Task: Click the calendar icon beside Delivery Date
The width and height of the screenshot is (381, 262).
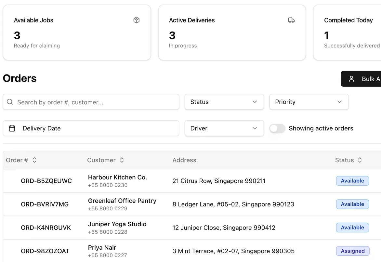Action: [x=12, y=128]
